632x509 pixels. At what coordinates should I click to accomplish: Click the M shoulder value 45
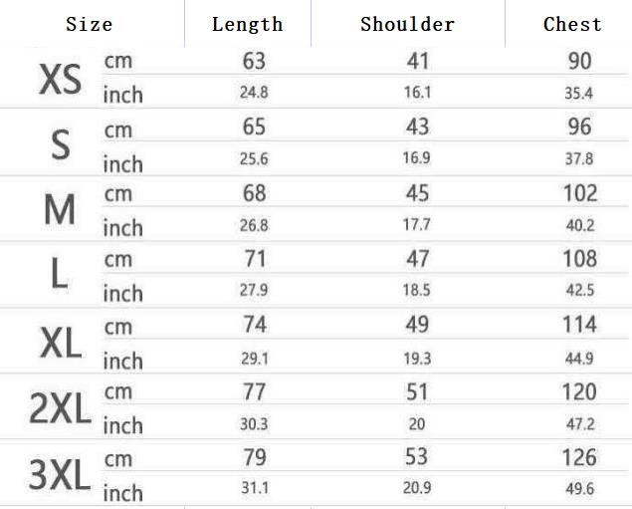[x=417, y=192]
